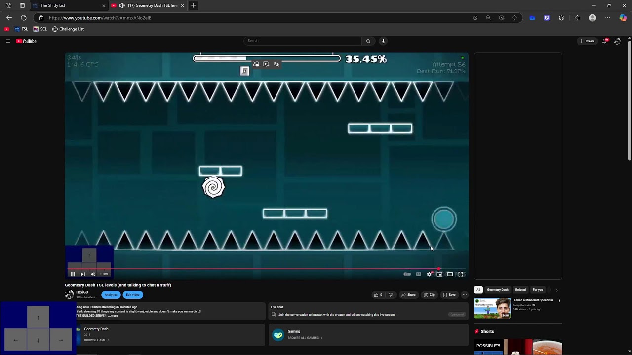Reload the current page

click(23, 18)
